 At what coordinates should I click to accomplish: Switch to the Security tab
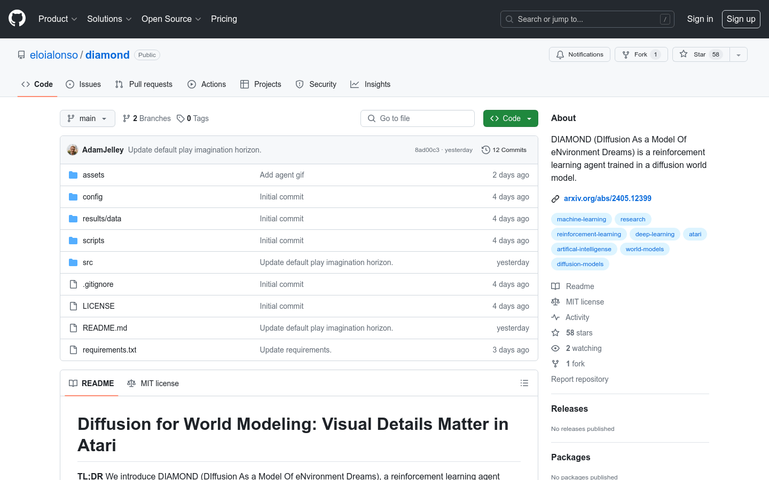(316, 84)
